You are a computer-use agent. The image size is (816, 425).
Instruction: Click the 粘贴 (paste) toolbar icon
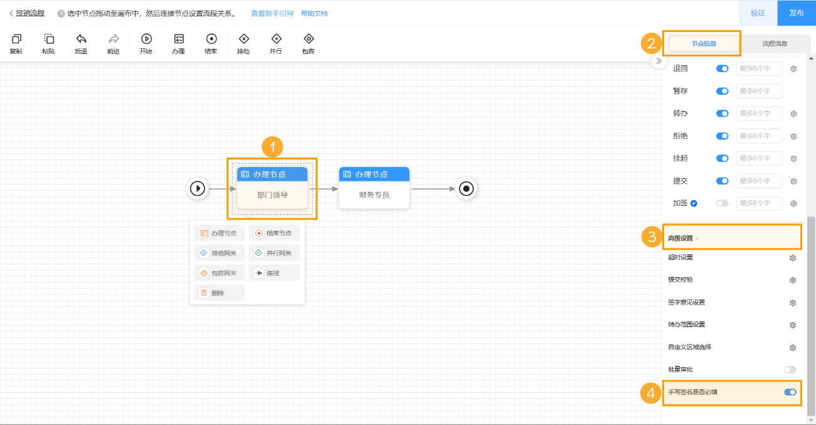click(48, 40)
